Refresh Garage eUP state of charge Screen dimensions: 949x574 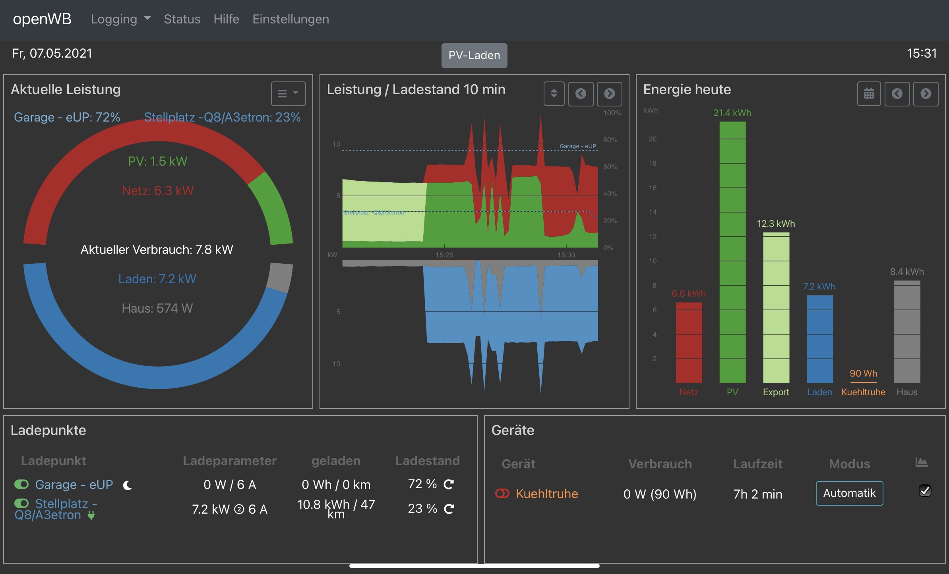point(449,484)
